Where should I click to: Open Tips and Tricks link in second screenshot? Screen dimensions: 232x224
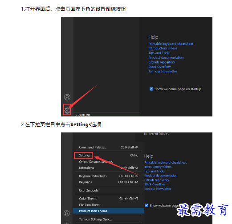[155, 171]
